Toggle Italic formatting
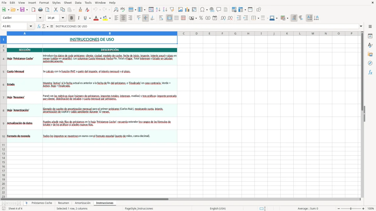This screenshot has width=376, height=211. (79, 18)
